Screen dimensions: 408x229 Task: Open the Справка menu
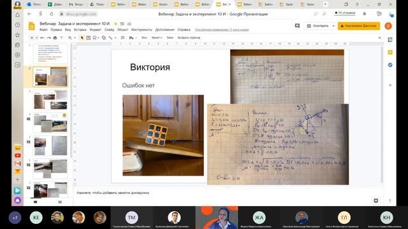pos(184,30)
